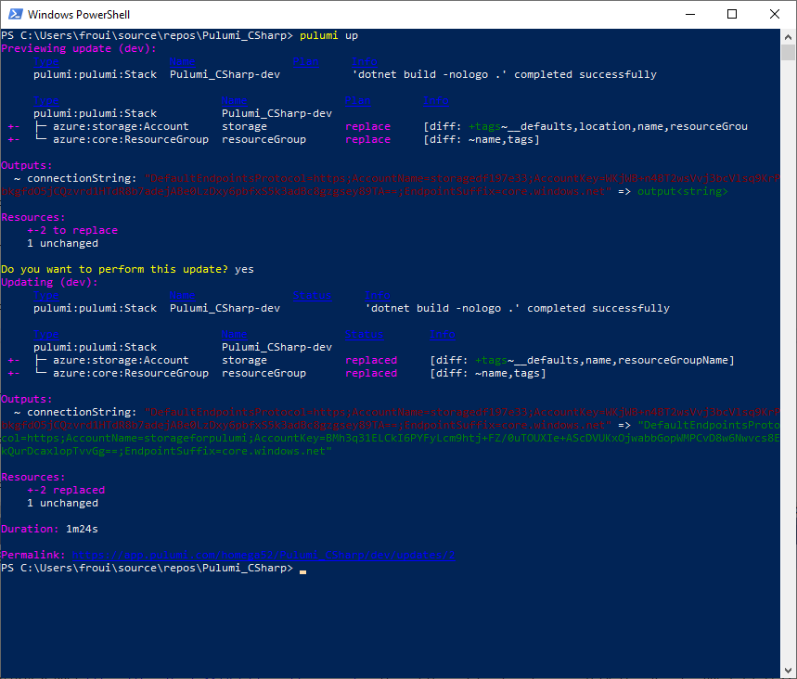Click the '+-2 replaced' summary line
Viewport: 797px width, 679px height.
pos(66,490)
